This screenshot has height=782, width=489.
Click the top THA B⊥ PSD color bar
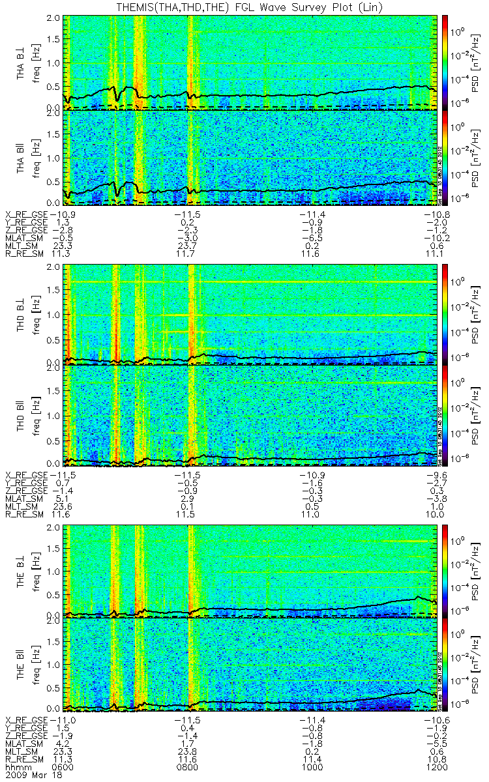[445, 62]
